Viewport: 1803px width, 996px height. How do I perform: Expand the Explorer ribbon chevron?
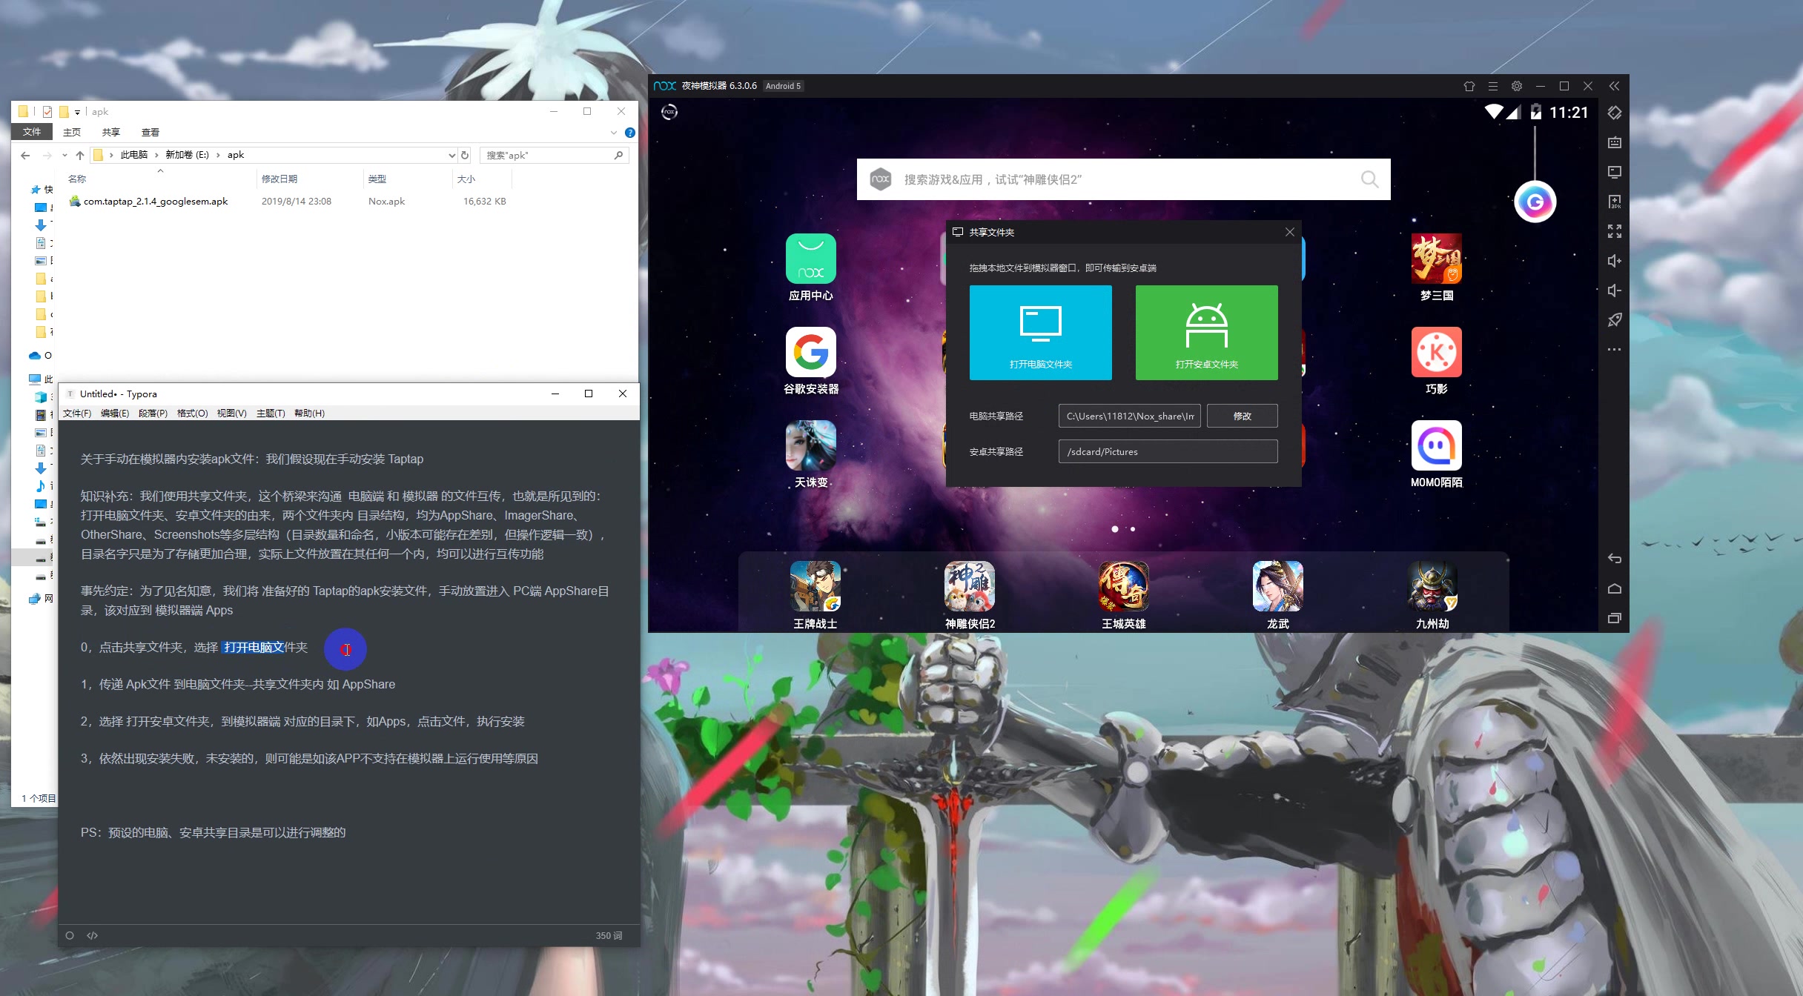[x=613, y=133]
